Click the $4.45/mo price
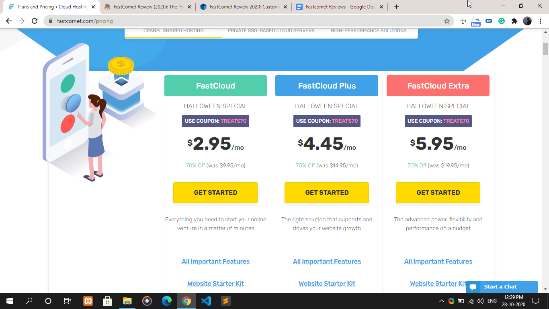Viewport: 549px width, 309px height. [x=327, y=144]
